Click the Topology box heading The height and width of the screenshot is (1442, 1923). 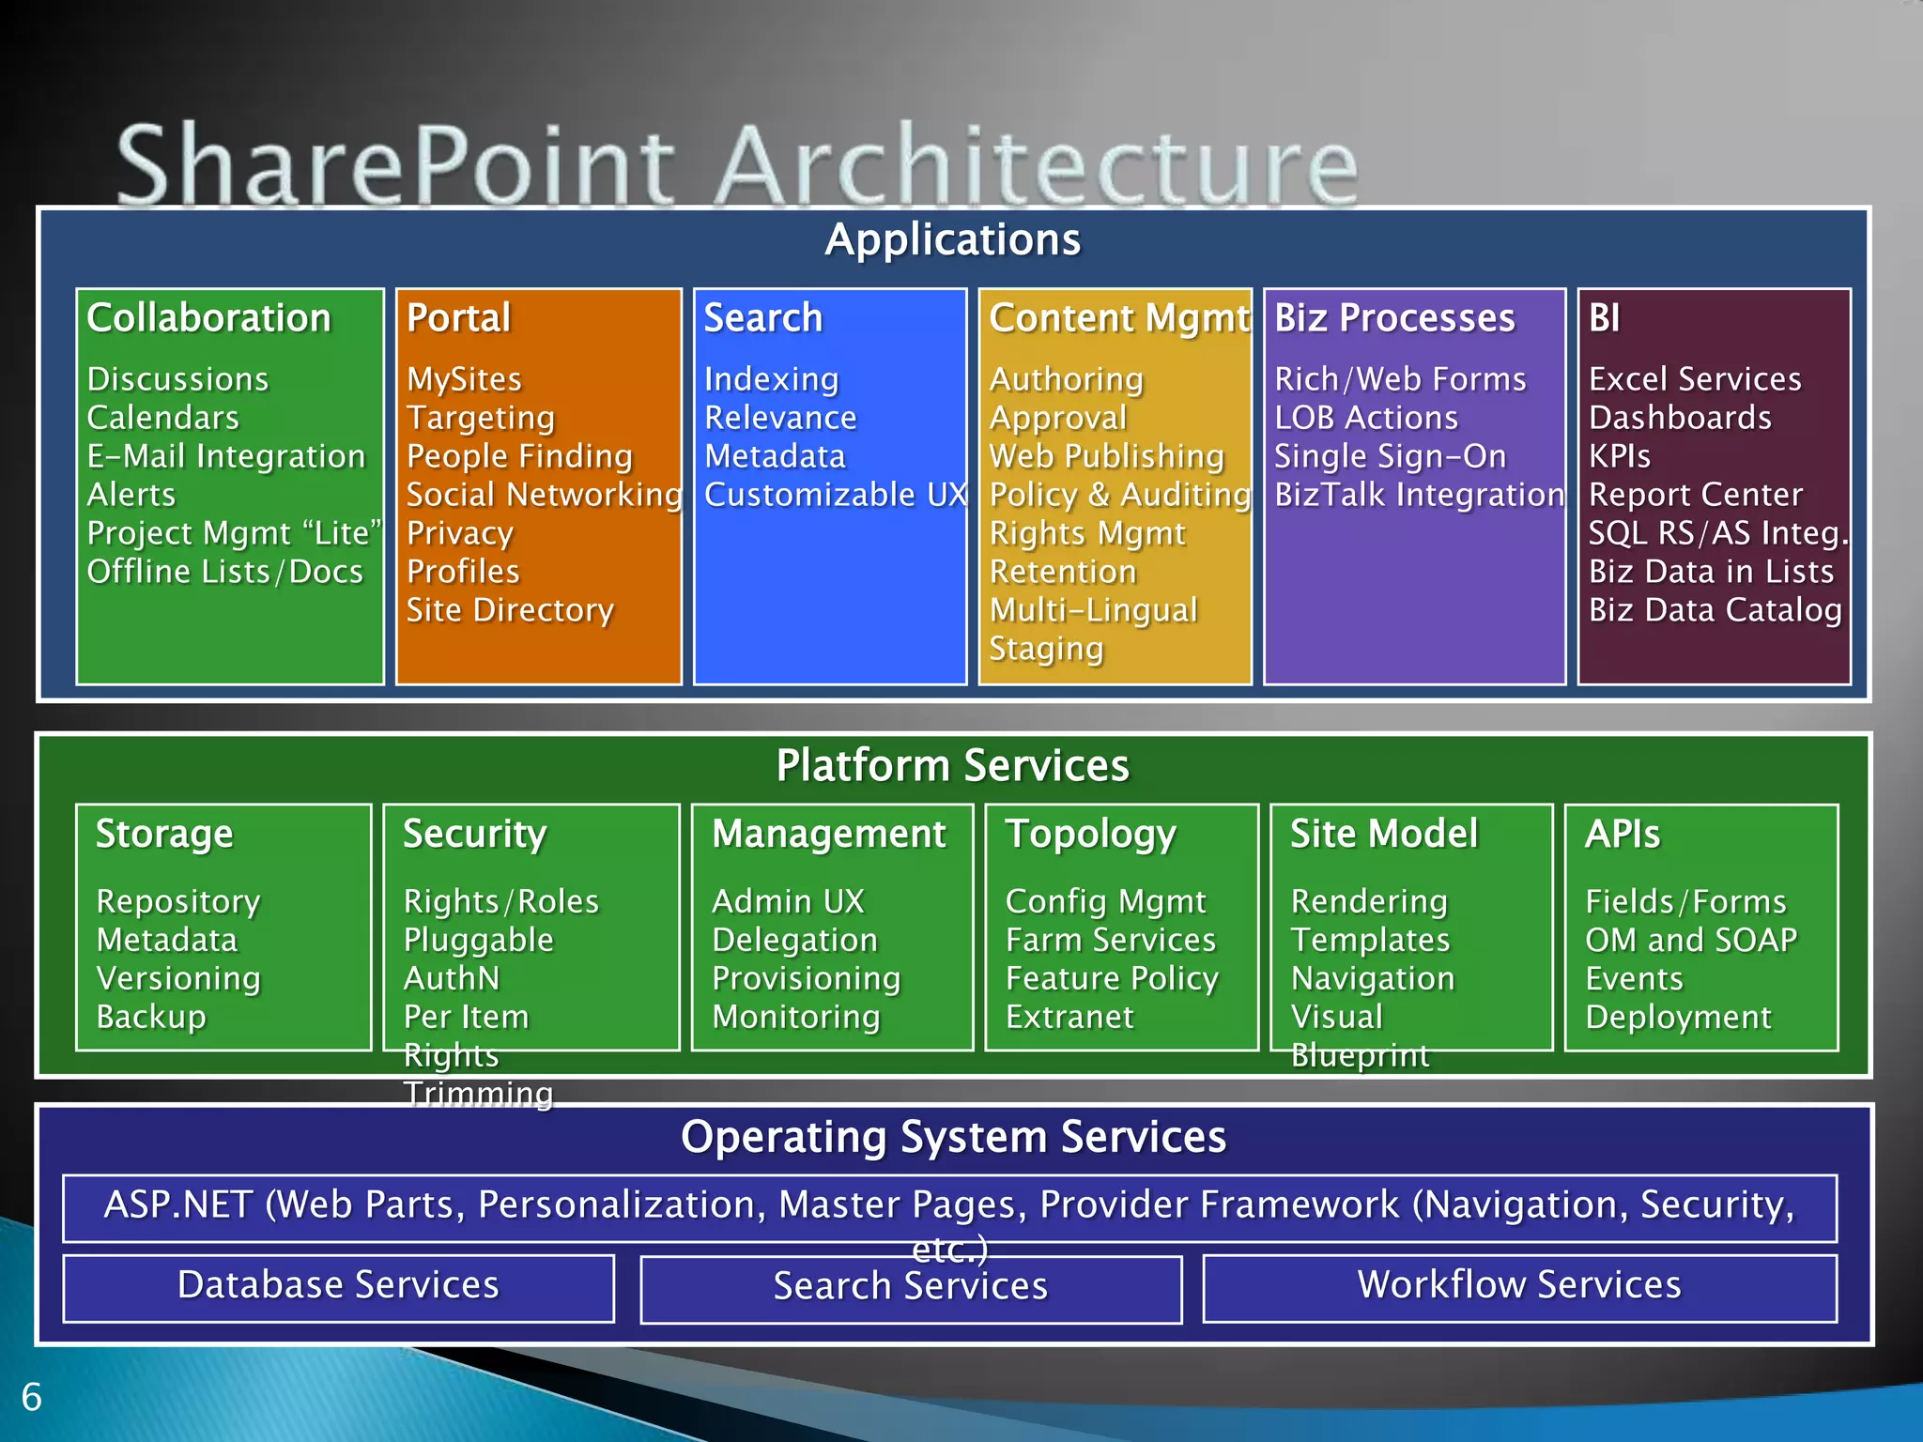1090,834
